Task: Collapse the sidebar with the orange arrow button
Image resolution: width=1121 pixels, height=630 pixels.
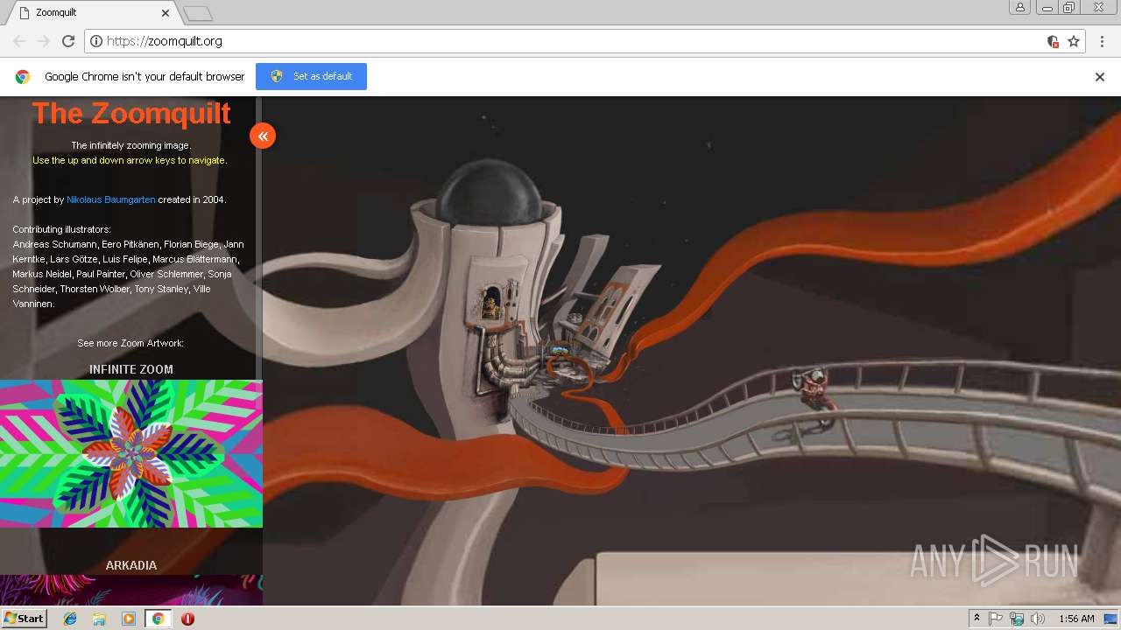Action: [x=263, y=136]
